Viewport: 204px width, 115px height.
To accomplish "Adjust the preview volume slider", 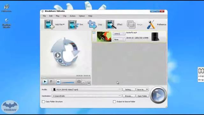I will [x=68, y=82].
